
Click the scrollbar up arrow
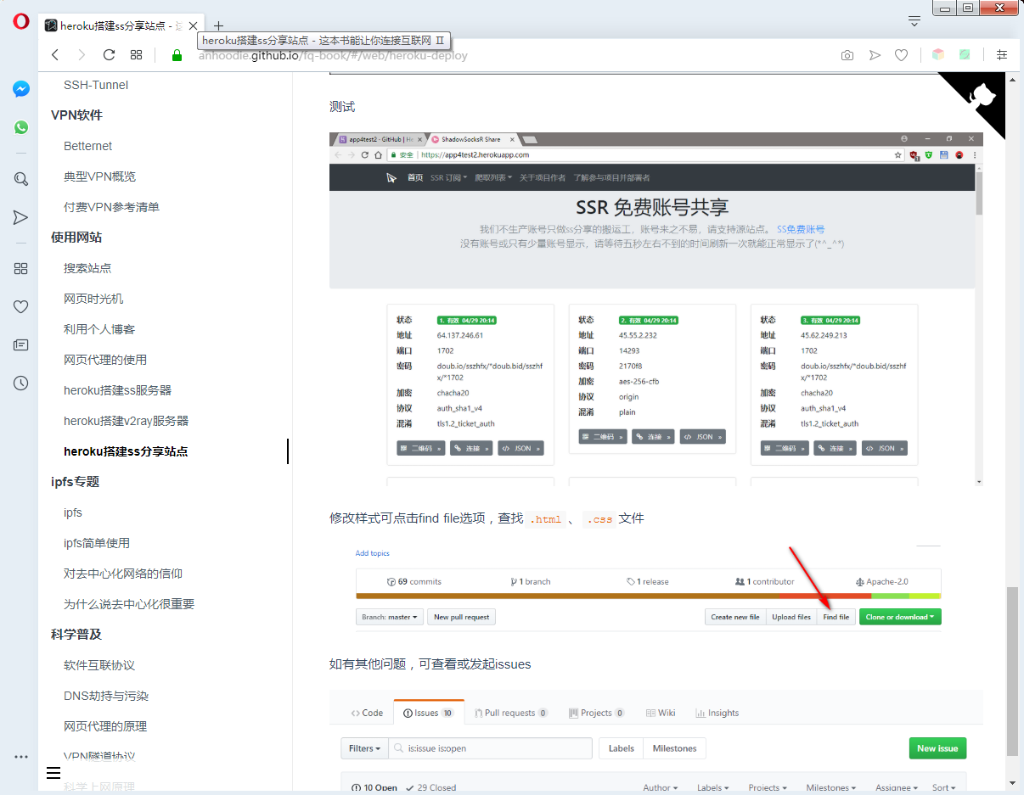point(1011,79)
